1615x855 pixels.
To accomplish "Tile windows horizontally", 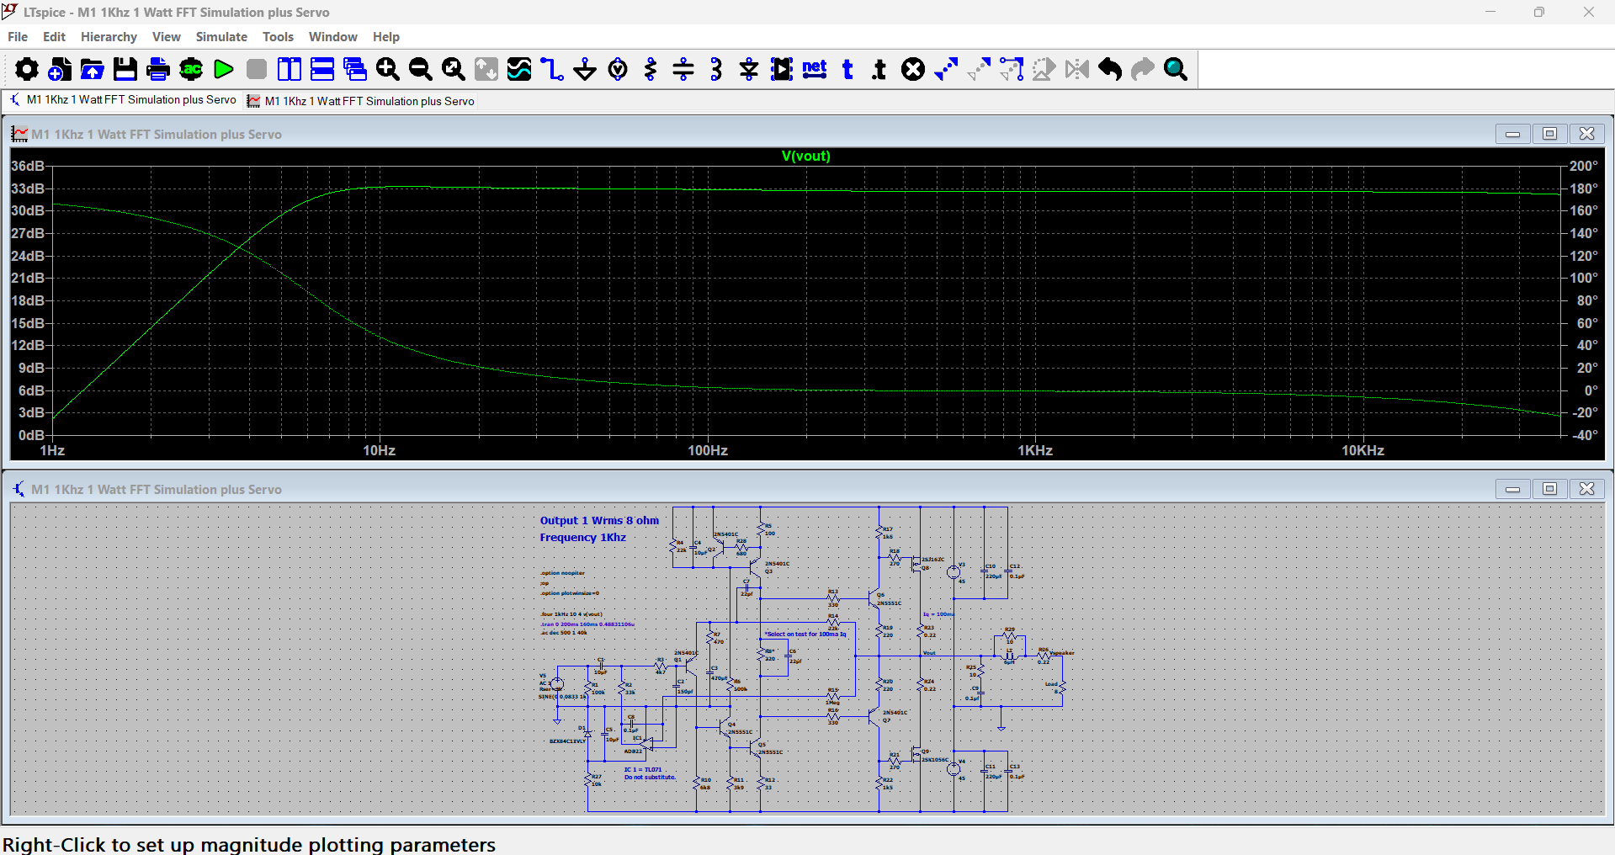I will 322,69.
